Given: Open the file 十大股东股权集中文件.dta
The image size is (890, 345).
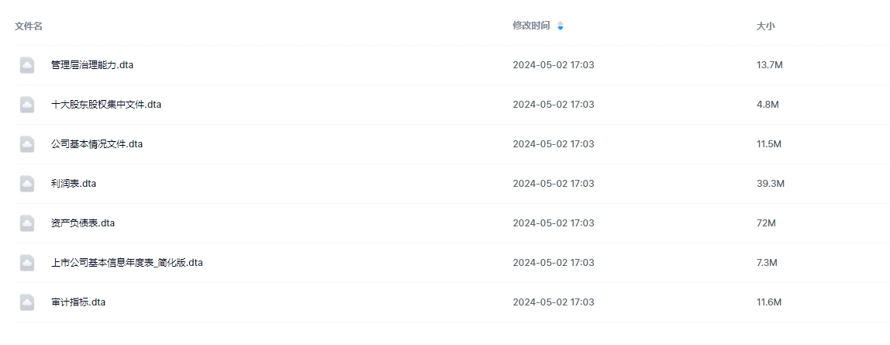Looking at the screenshot, I should [x=106, y=105].
